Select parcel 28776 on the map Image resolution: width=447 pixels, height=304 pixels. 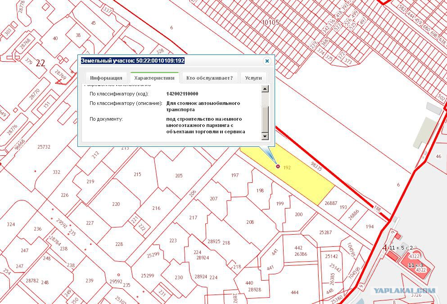pos(12,130)
